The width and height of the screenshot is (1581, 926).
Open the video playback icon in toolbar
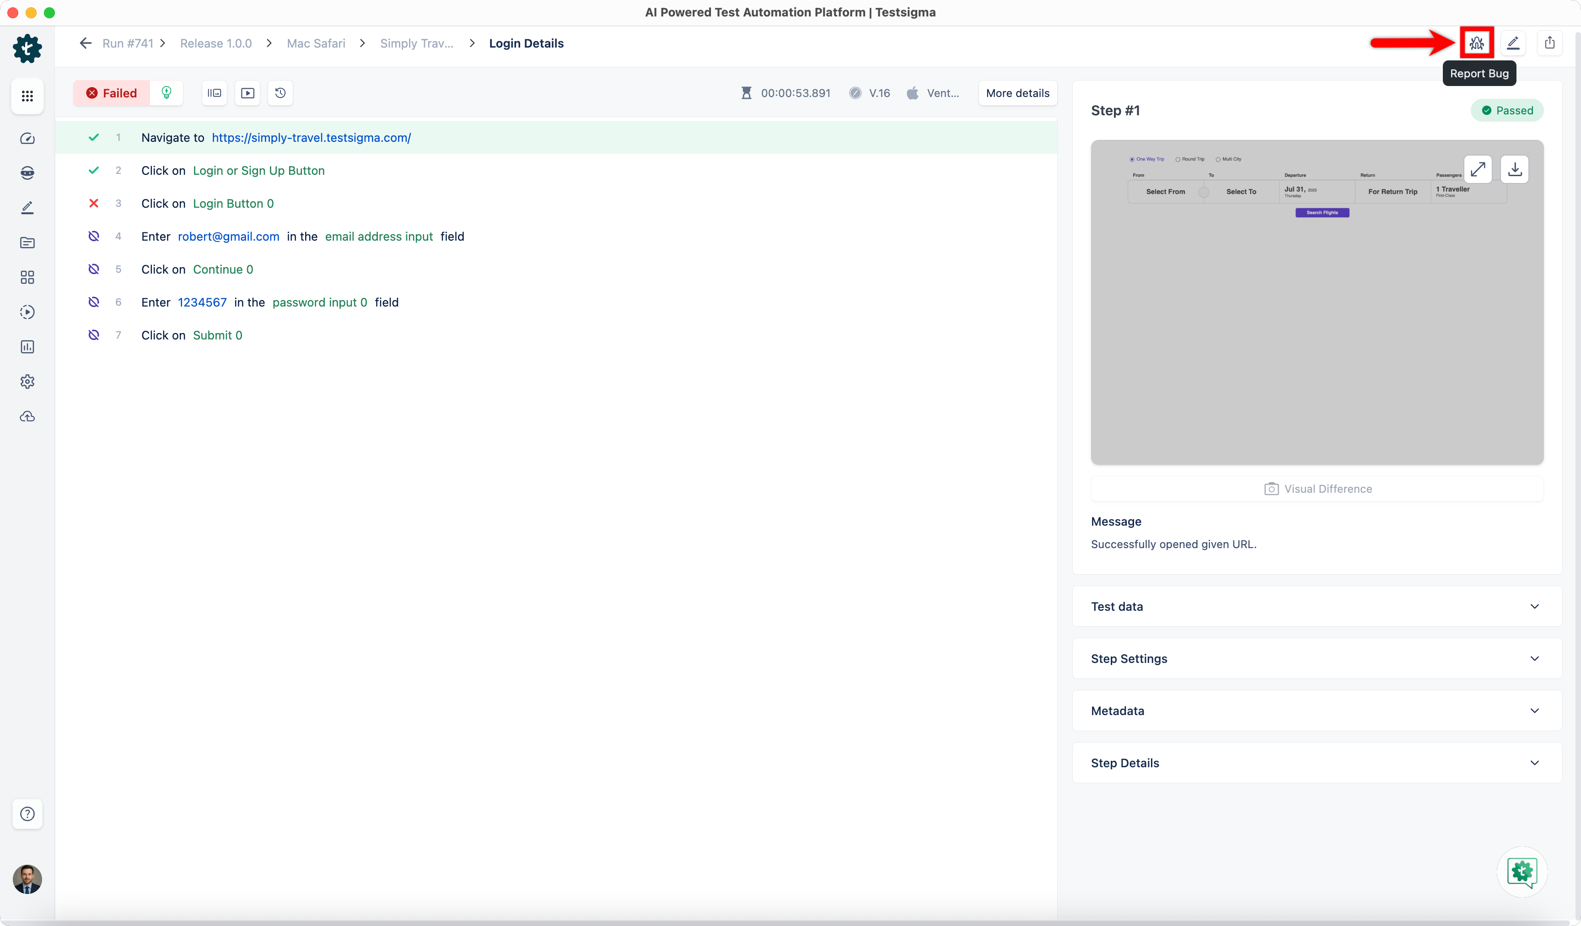click(x=247, y=93)
